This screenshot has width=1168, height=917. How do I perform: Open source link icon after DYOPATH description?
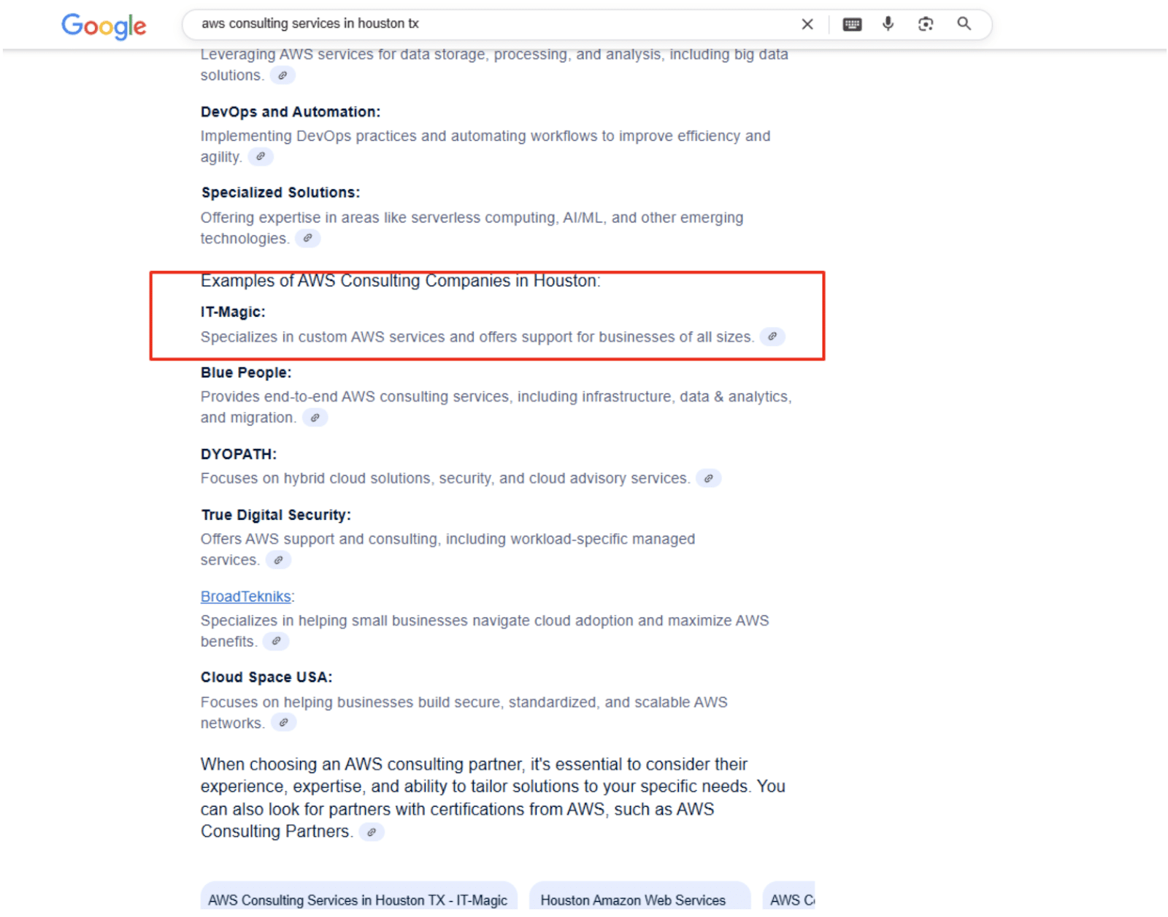click(x=708, y=478)
